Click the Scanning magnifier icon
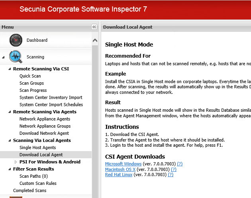This screenshot has width=251, height=198. click(x=16, y=57)
